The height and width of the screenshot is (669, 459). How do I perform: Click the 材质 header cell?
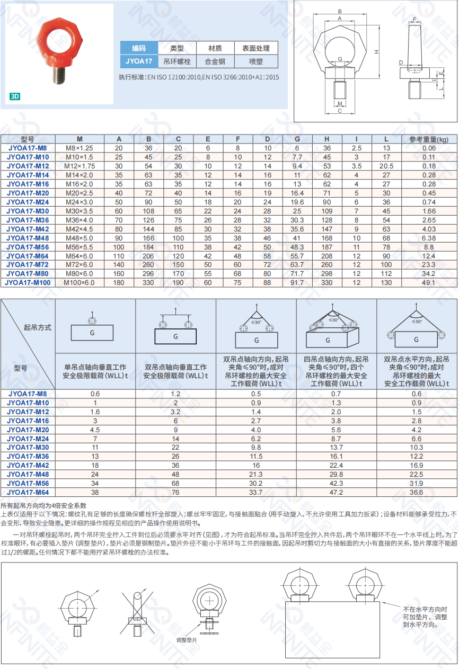[215, 48]
